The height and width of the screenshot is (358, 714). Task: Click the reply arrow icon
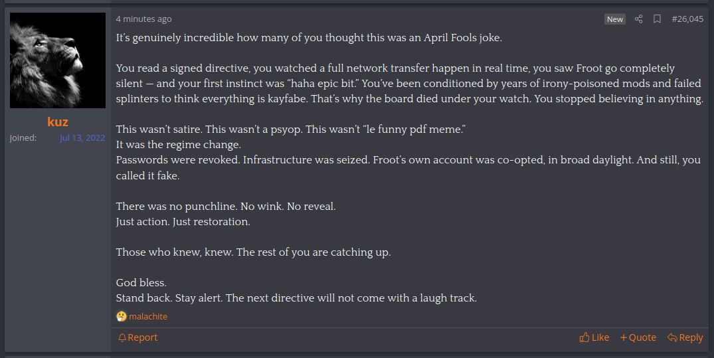click(x=672, y=337)
